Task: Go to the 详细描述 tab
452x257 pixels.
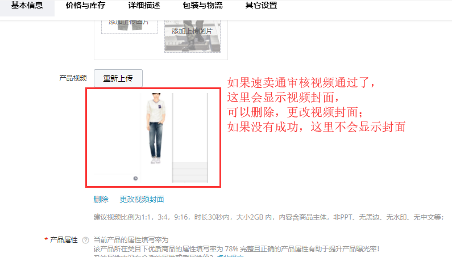Action: [144, 6]
